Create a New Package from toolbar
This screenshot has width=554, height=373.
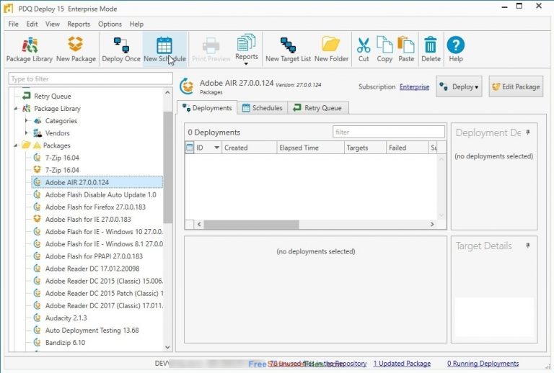click(76, 50)
